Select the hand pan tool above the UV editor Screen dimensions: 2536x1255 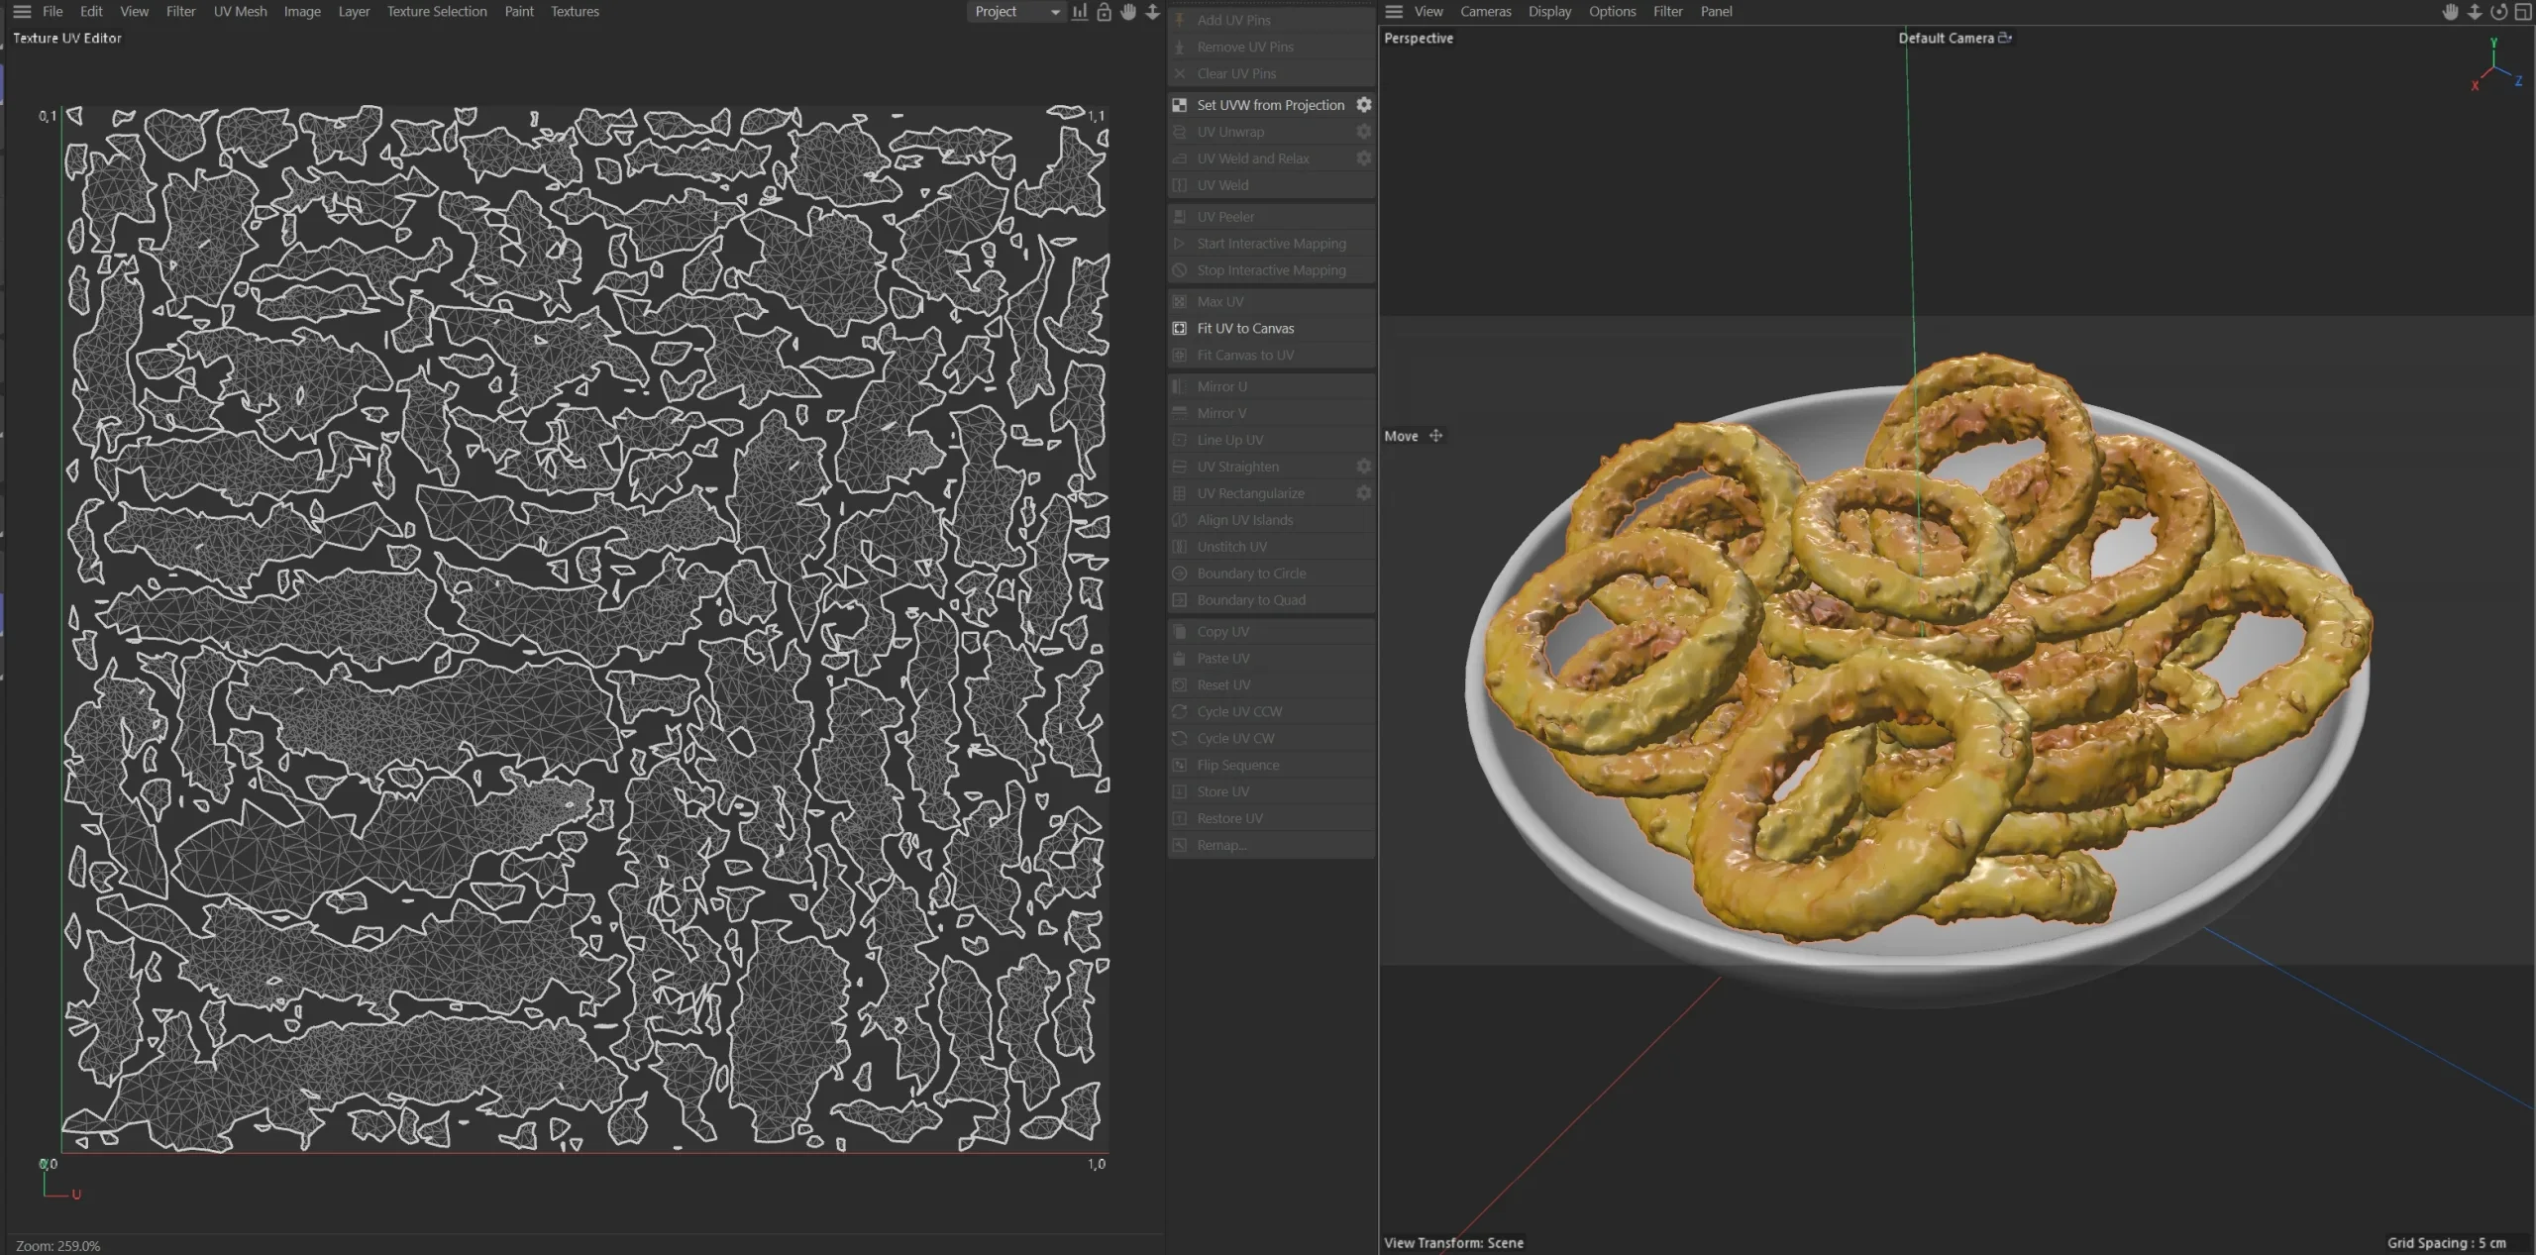[1127, 11]
